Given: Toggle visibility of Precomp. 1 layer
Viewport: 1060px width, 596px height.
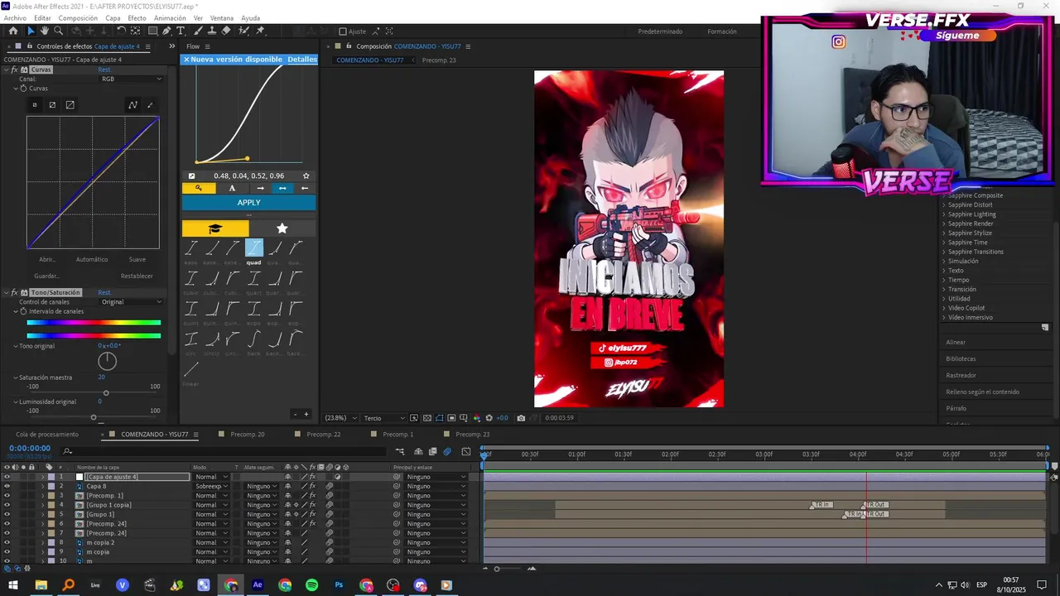Looking at the screenshot, I should [x=7, y=496].
